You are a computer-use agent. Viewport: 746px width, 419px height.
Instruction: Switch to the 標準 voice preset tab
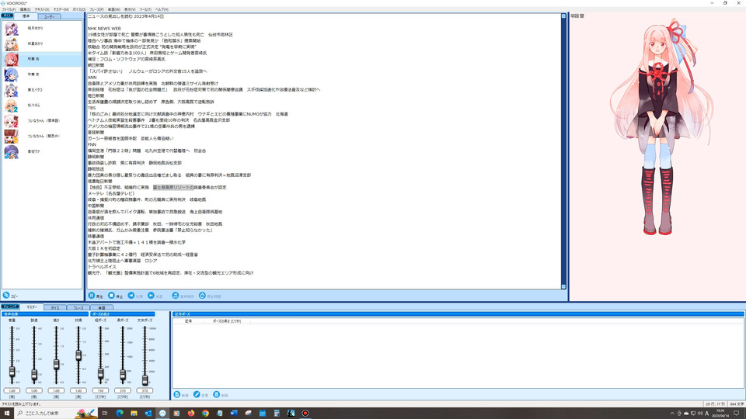pyautogui.click(x=26, y=16)
